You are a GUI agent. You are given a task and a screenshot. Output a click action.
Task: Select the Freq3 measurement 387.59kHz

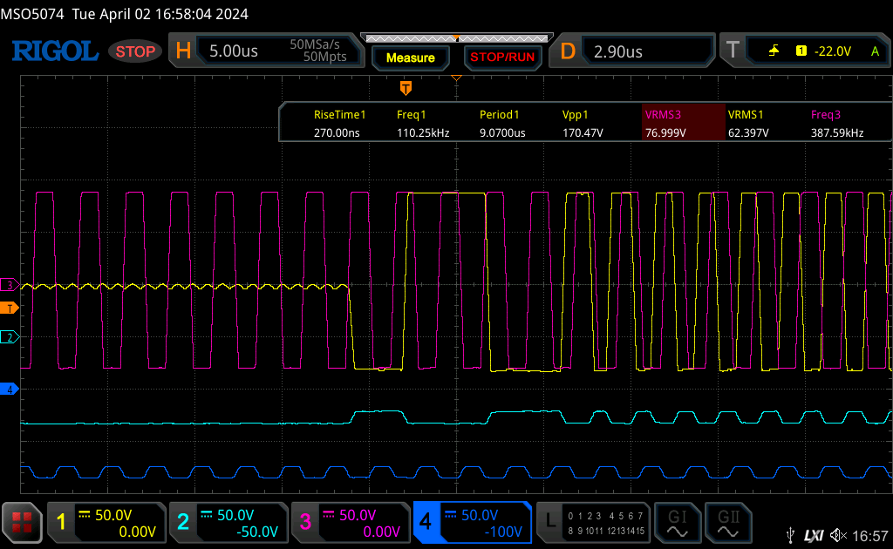[837, 124]
